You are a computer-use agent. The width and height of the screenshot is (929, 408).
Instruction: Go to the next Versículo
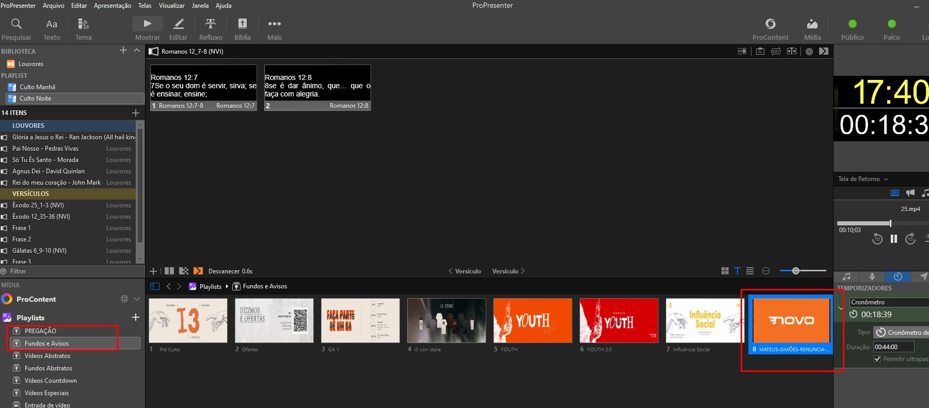508,271
